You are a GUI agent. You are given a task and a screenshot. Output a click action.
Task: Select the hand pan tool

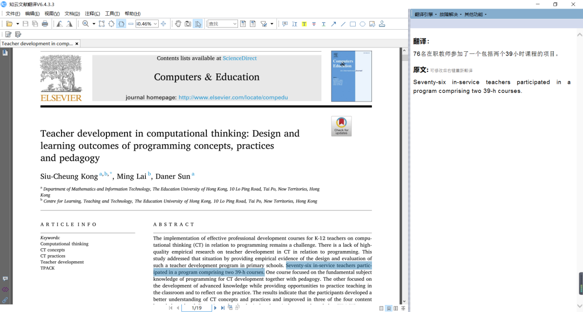click(178, 24)
